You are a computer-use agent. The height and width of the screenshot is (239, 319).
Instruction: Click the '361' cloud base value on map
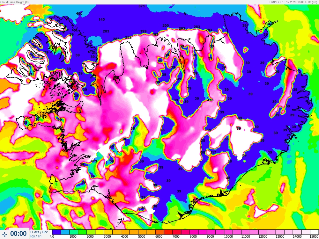click(270, 24)
